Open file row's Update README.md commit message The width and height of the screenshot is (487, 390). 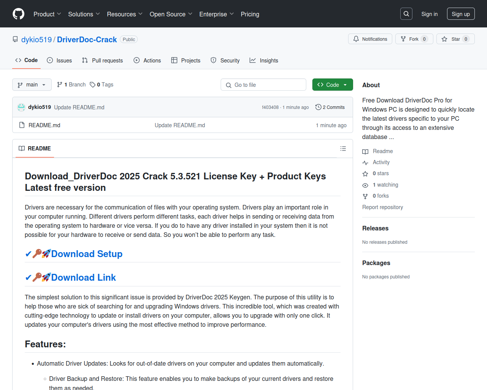point(180,125)
